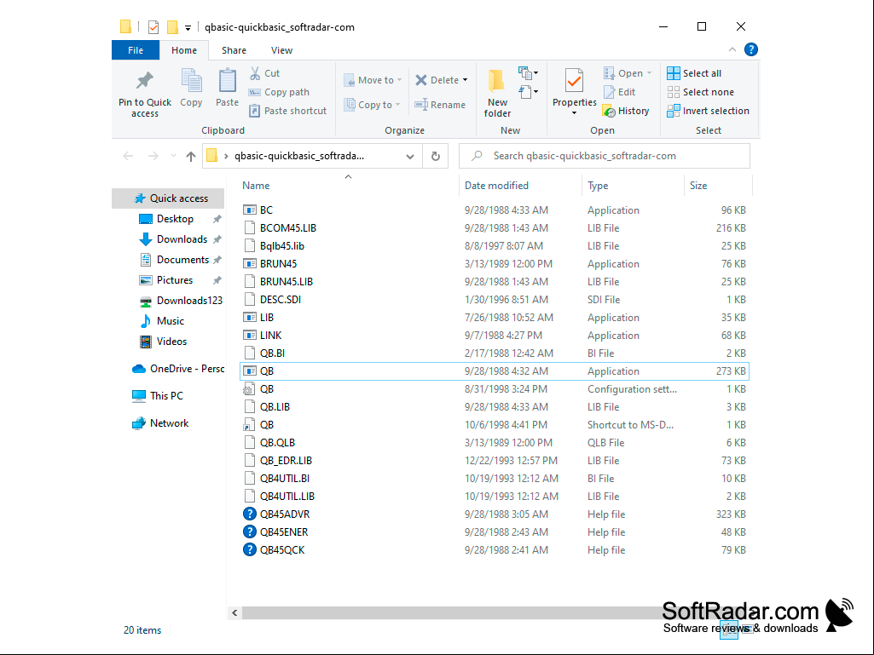Select the OneDrive - Personal item
The image size is (874, 655).
[x=178, y=369]
